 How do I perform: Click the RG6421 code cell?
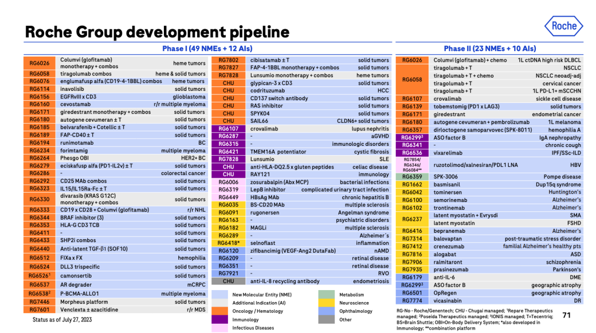(228, 152)
